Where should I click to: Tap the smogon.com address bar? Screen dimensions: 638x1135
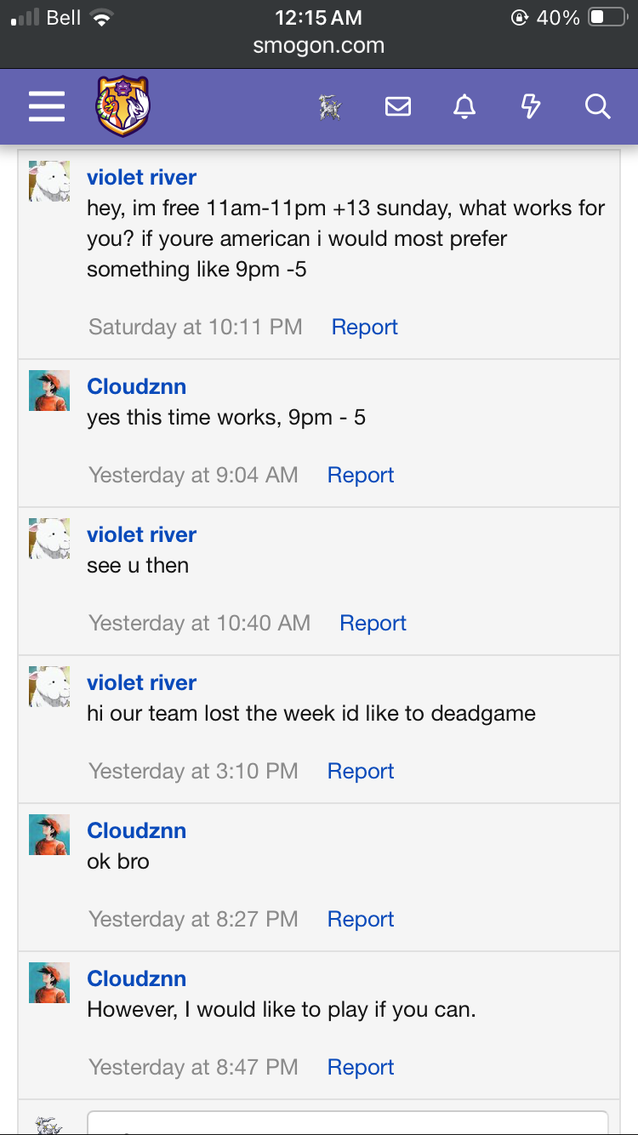[x=319, y=45]
